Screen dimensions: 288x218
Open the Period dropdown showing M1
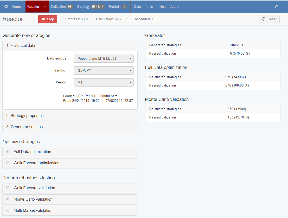104,82
